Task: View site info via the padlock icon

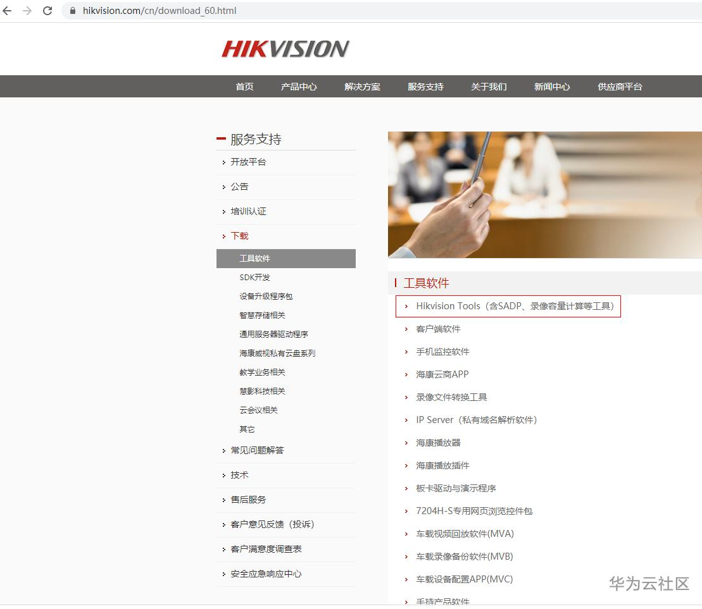Action: (x=73, y=11)
